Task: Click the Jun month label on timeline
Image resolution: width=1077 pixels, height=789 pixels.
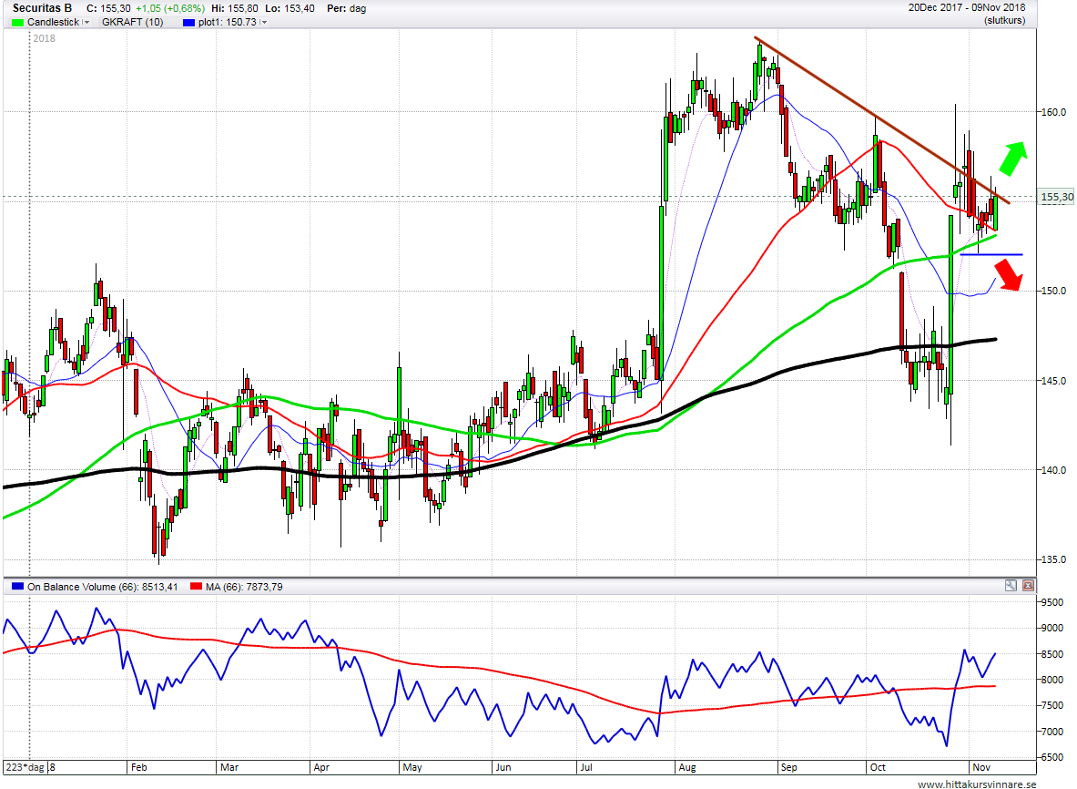Action: 503,767
